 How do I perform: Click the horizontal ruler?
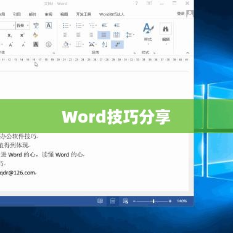pyautogui.click(x=94, y=60)
